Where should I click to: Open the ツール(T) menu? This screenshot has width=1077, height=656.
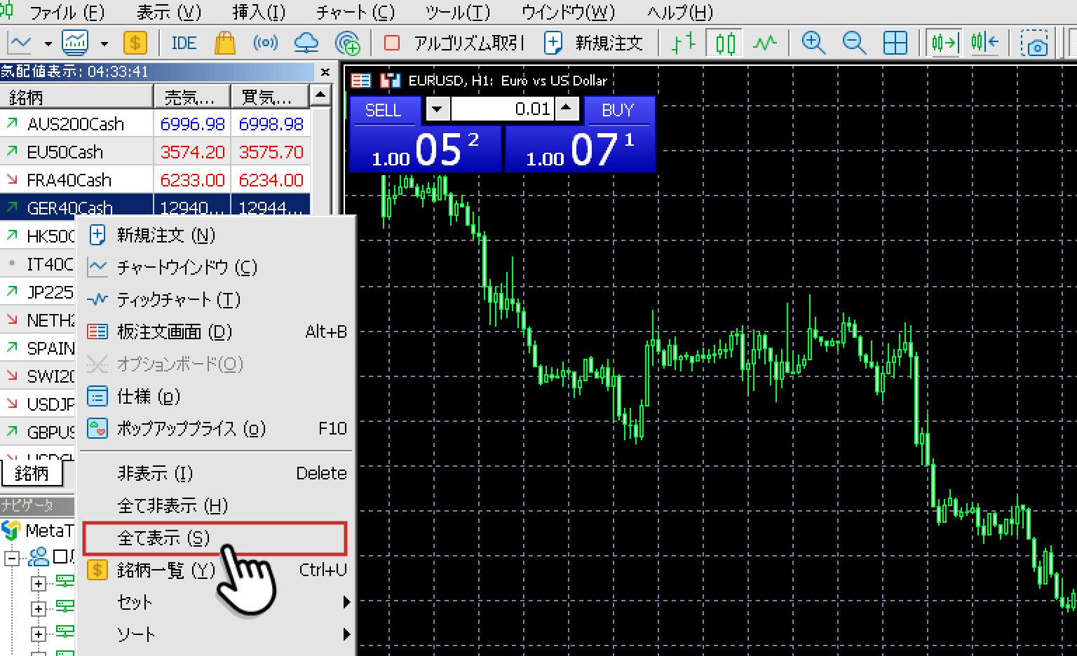[458, 12]
